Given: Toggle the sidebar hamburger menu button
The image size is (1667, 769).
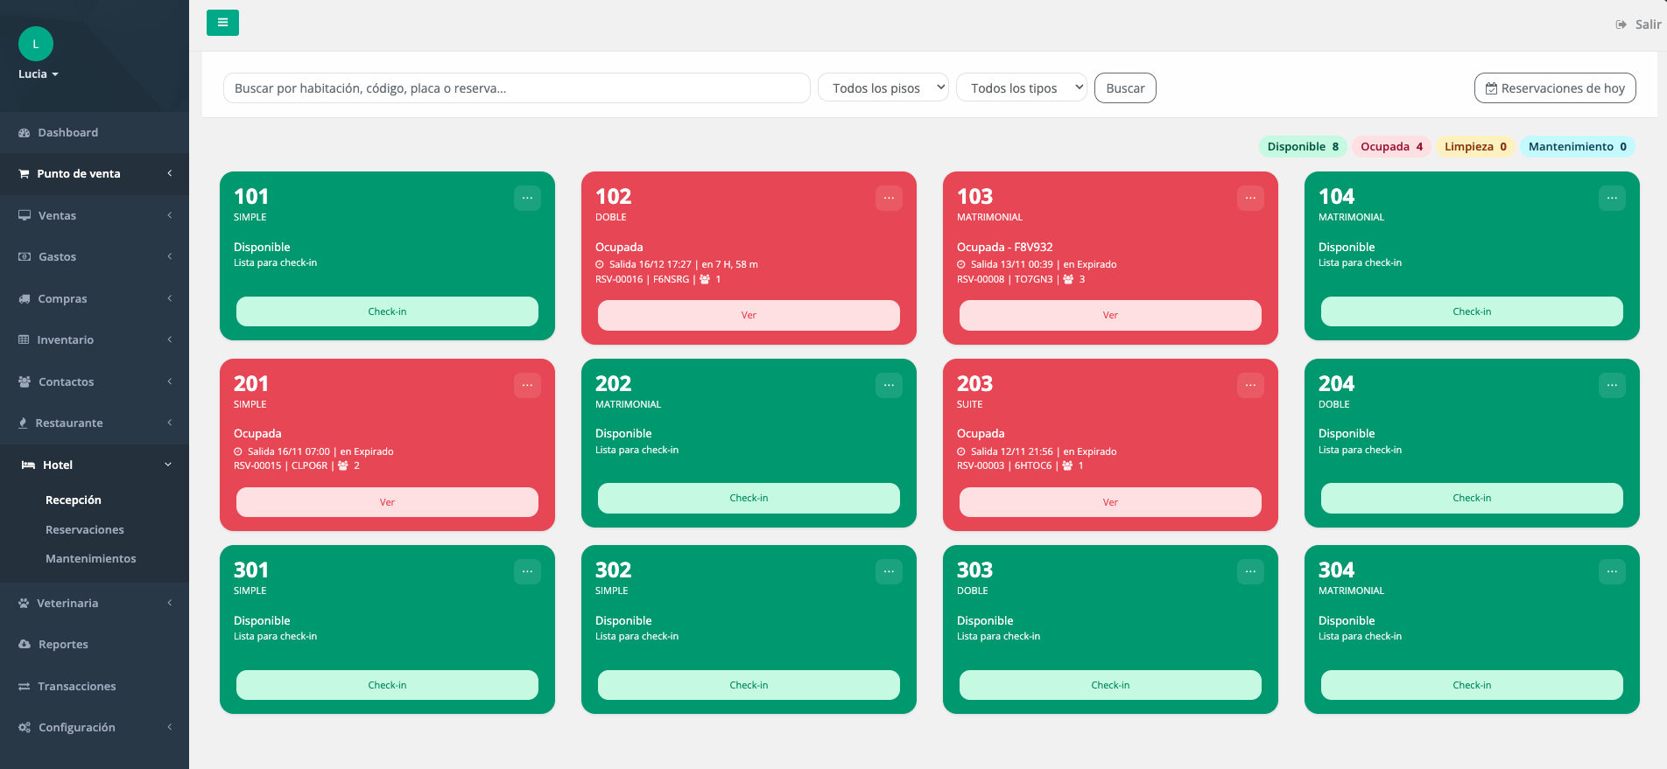Looking at the screenshot, I should 222,23.
